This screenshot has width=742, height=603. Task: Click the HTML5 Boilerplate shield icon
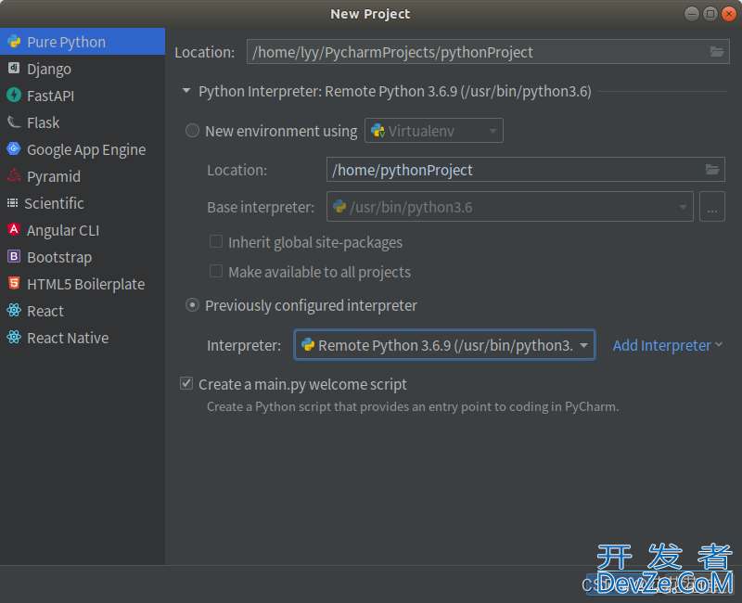(14, 284)
